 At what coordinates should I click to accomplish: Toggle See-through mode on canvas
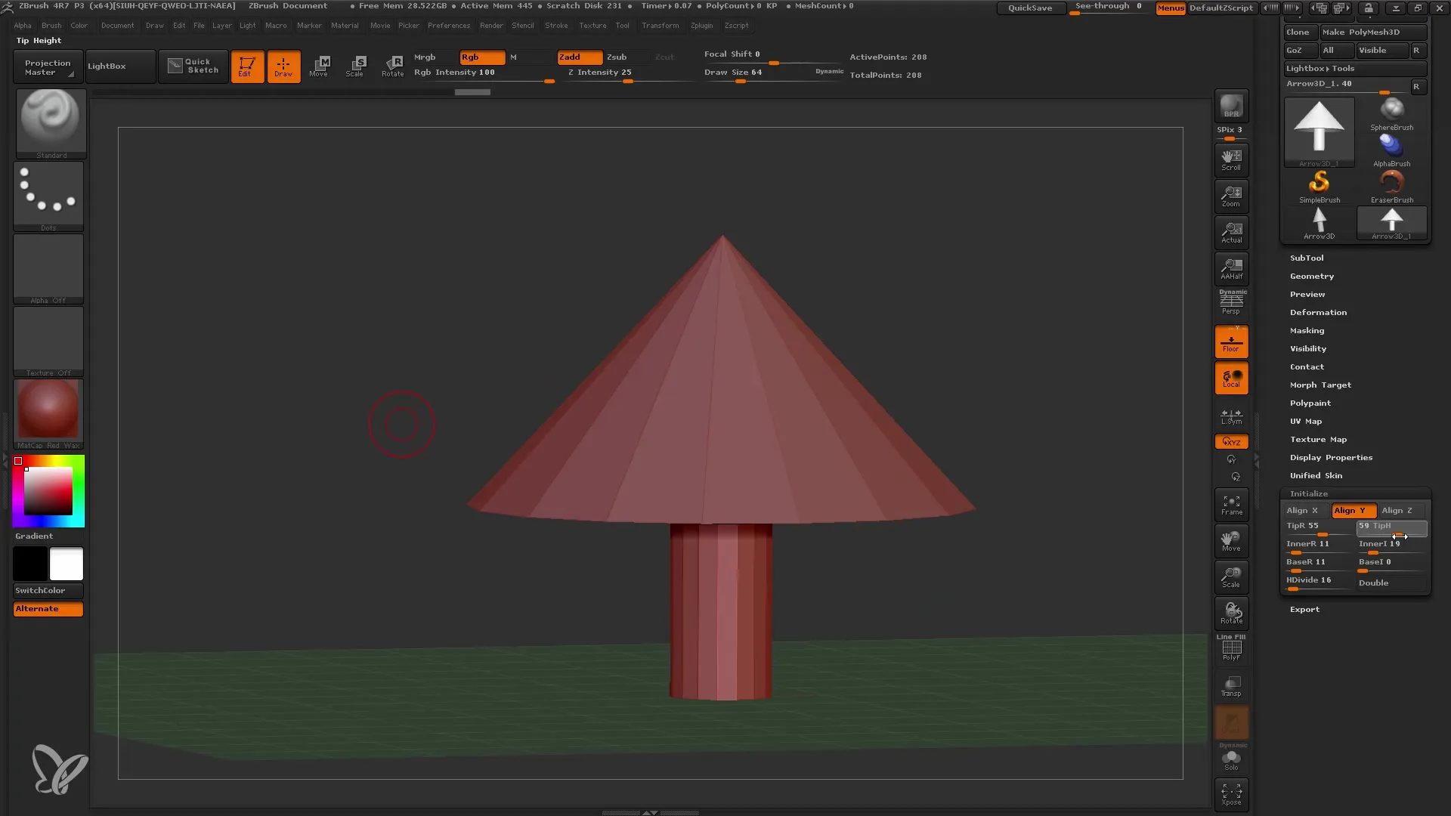(1108, 7)
